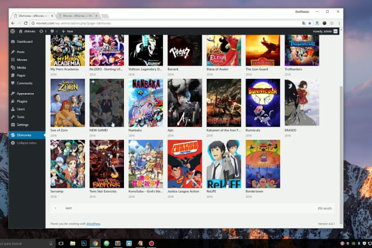Click the New plus button in admin bar
This screenshot has width=372, height=248.
point(68,32)
